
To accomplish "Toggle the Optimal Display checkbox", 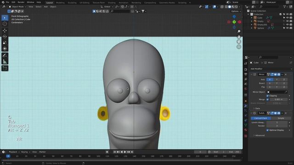I will pos(267,130).
